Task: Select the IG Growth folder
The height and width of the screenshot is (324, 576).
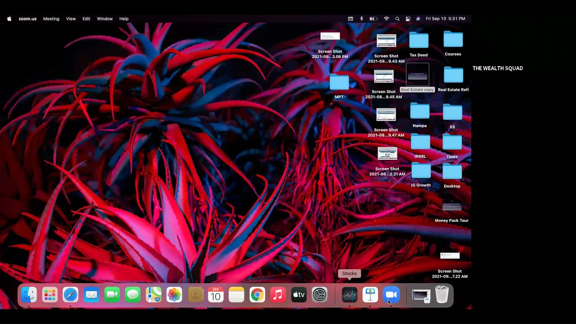Action: [x=421, y=175]
